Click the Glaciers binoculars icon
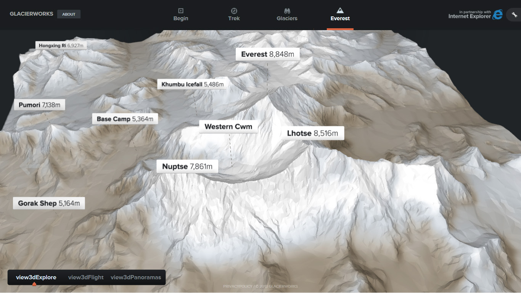Screen dimensions: 521x293 287,11
